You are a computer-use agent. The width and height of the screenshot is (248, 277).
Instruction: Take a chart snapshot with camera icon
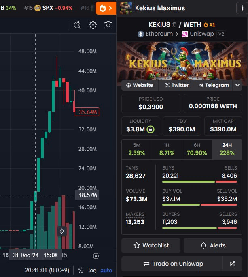(x=108, y=25)
